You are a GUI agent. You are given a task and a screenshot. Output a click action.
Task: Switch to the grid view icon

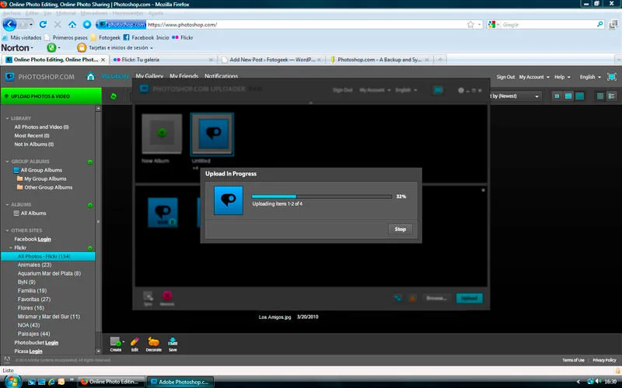coord(600,96)
